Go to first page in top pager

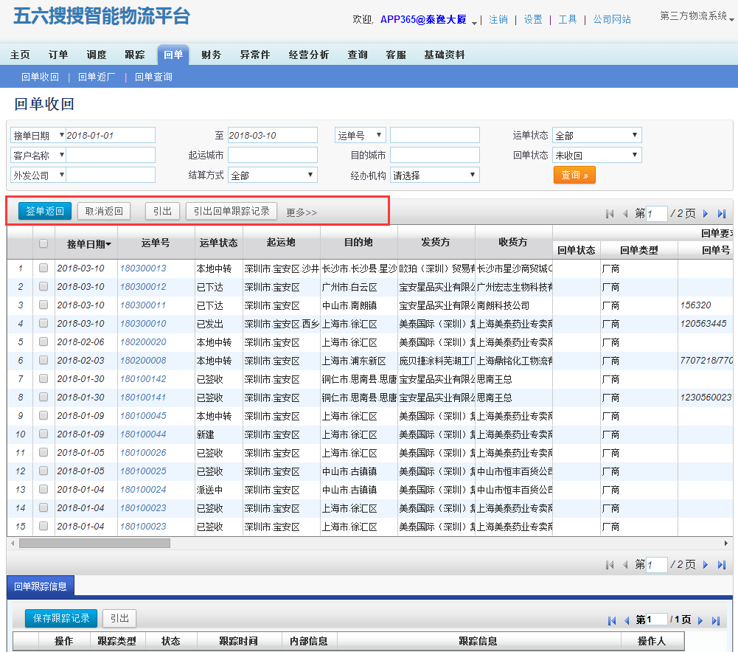tap(610, 214)
